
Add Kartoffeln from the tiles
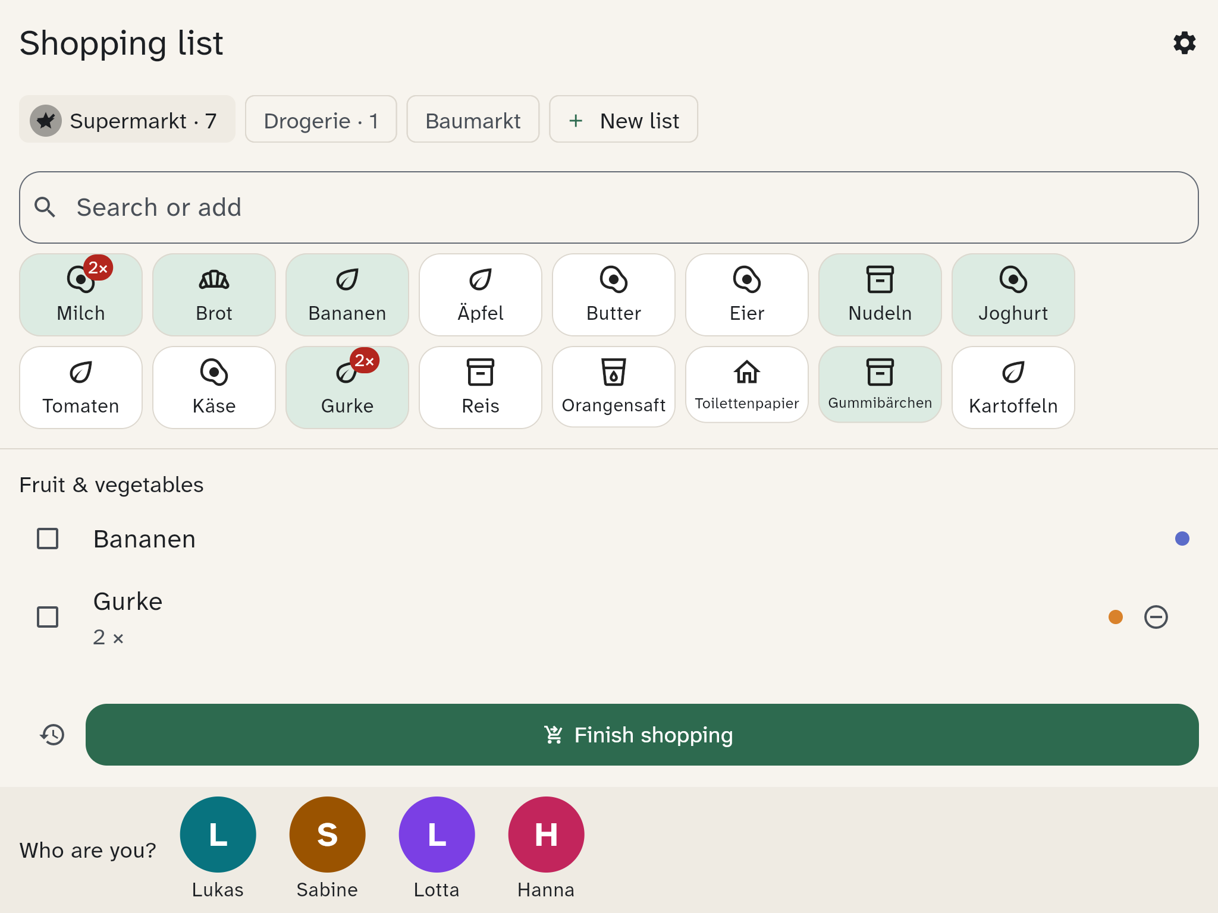coord(1013,388)
